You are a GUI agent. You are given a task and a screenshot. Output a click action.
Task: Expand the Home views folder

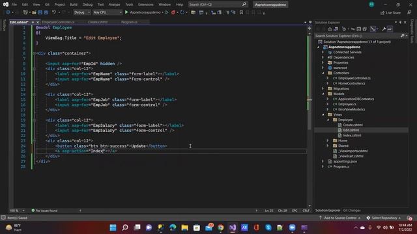point(328,140)
